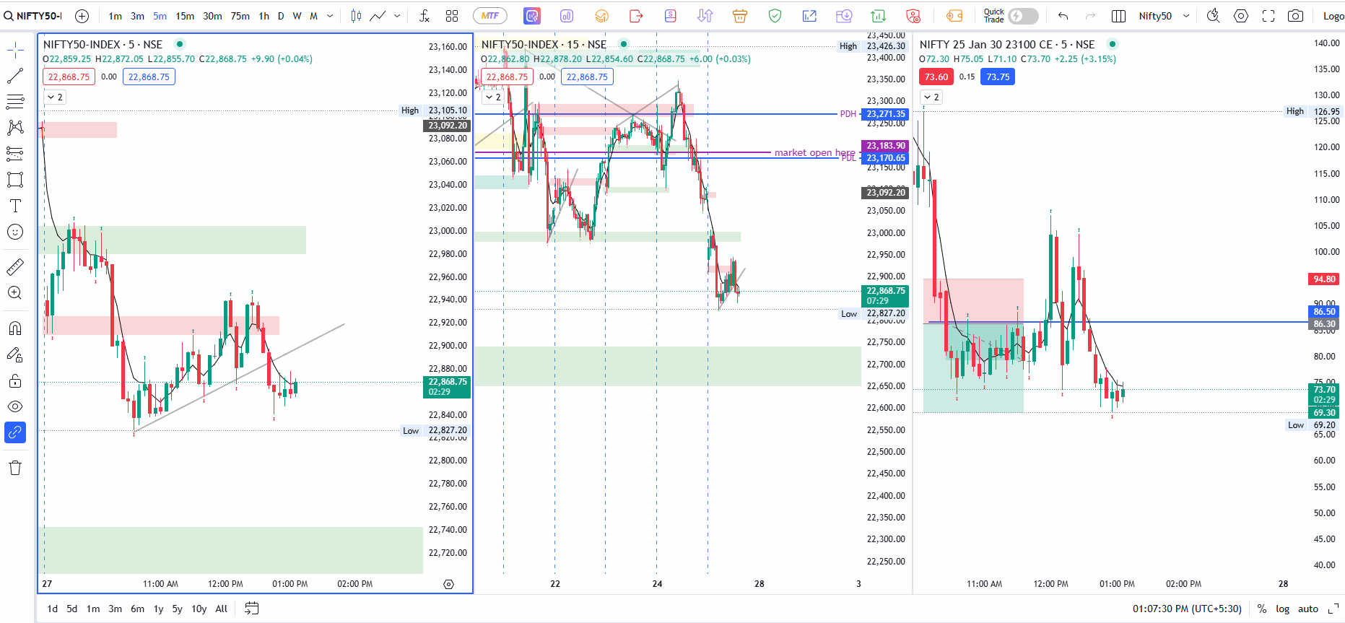This screenshot has height=623, width=1345.
Task: Add a symbol to compare using the plus icon
Action: coord(82,16)
